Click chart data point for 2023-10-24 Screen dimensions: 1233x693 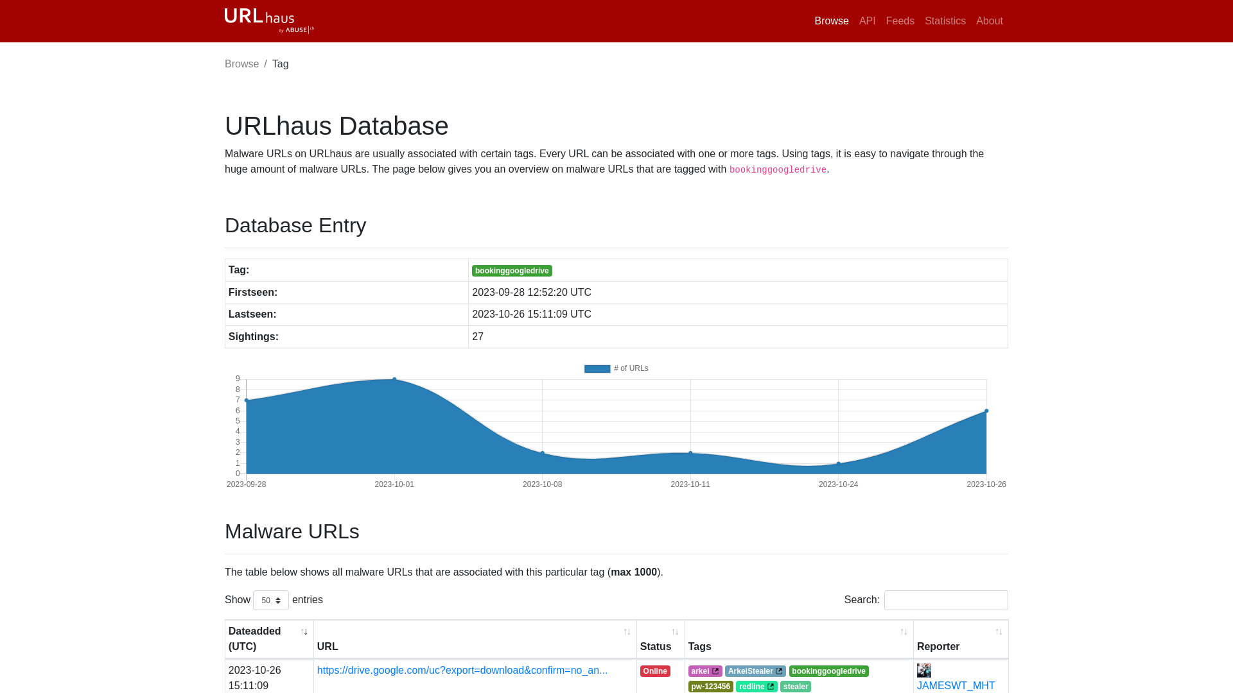point(839,463)
